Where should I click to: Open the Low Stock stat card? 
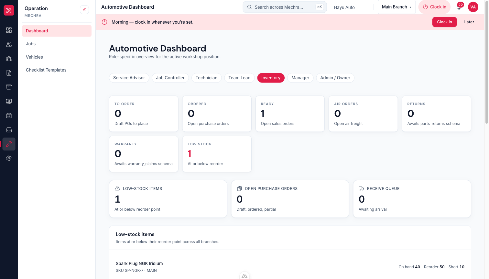tap(217, 154)
